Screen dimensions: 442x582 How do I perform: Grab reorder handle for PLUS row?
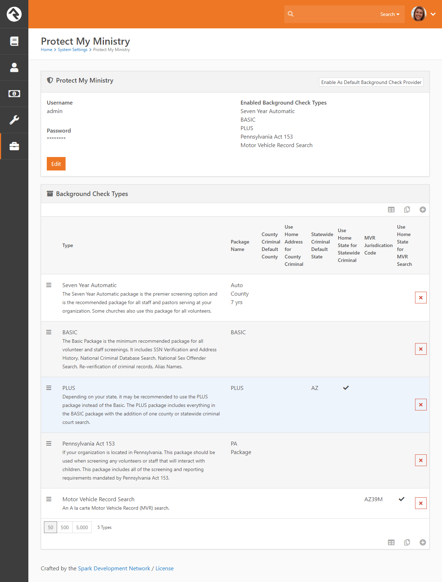(x=49, y=388)
